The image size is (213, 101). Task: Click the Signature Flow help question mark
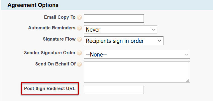click(x=79, y=39)
